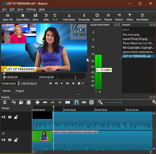Skip to the previous point in player

(50, 83)
